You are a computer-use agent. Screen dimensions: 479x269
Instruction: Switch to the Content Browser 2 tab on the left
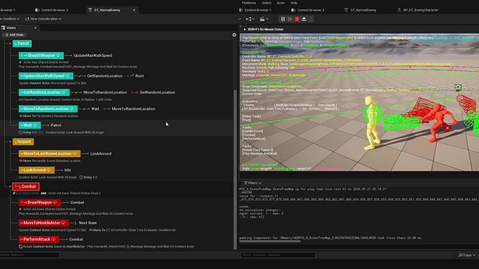52,10
